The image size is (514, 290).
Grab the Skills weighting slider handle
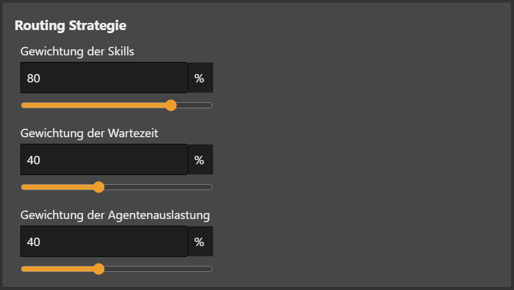pyautogui.click(x=171, y=105)
